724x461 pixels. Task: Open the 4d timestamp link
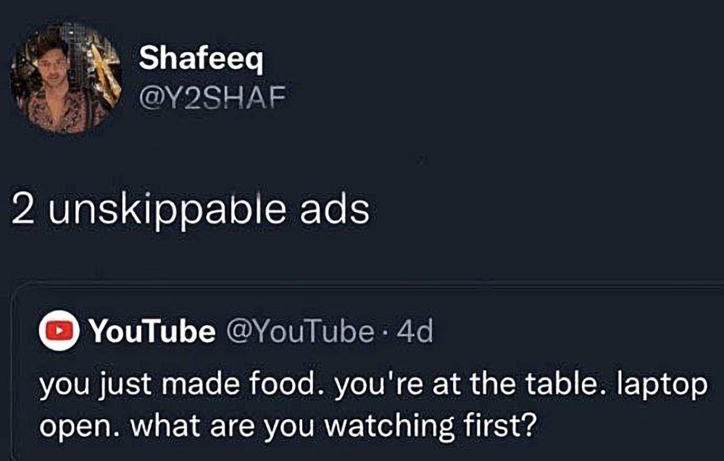tap(417, 333)
